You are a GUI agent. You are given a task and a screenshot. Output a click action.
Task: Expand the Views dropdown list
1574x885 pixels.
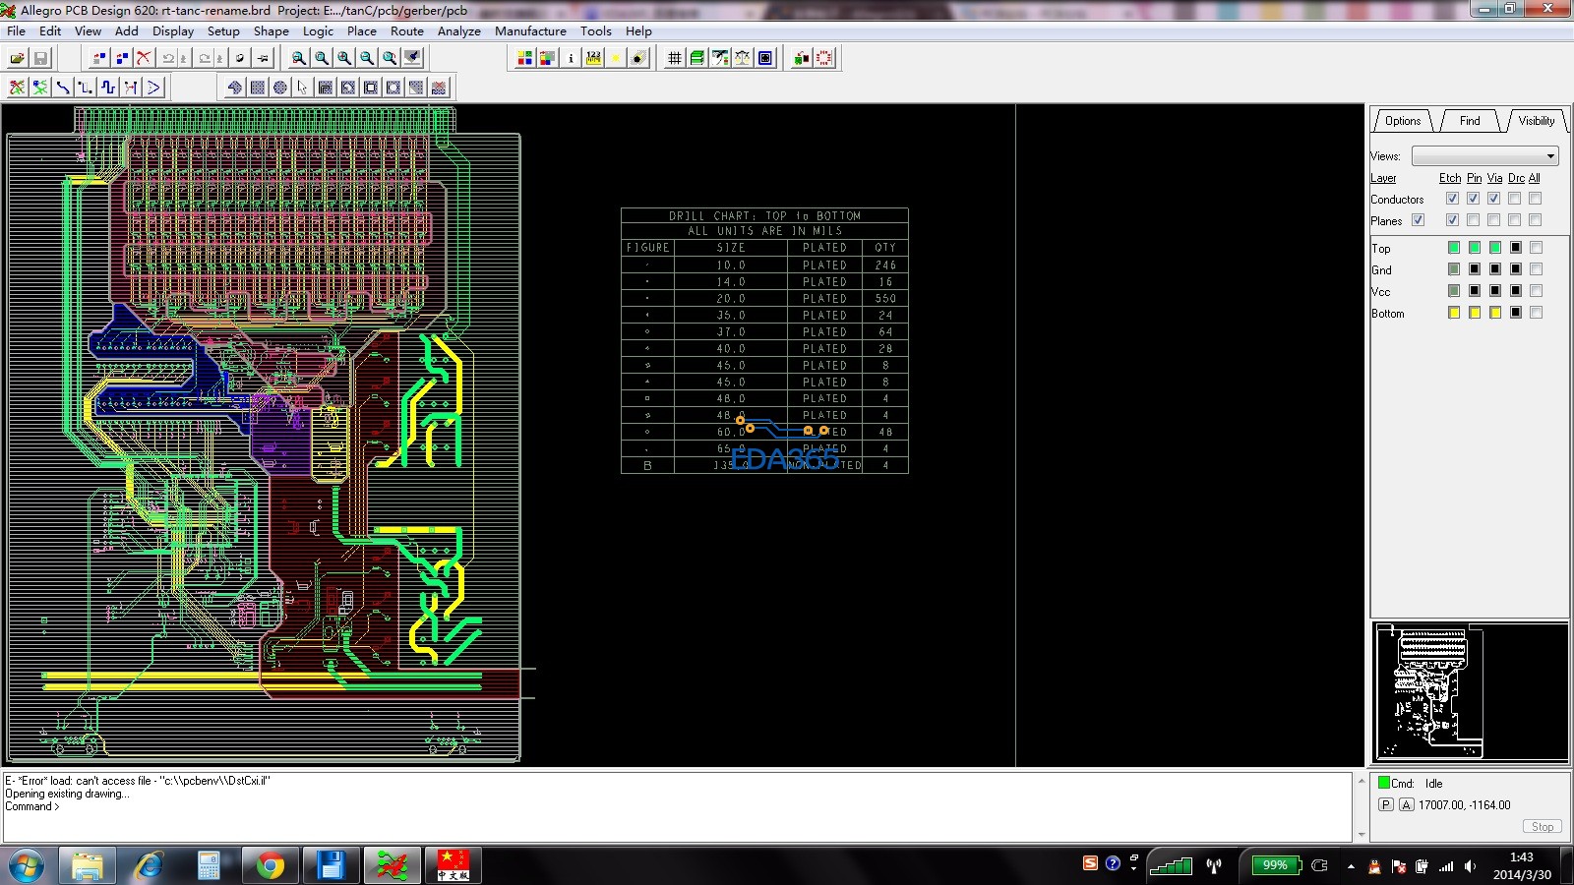(x=1550, y=156)
